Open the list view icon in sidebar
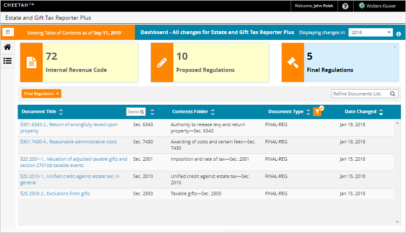The height and width of the screenshot is (233, 406). (8, 61)
